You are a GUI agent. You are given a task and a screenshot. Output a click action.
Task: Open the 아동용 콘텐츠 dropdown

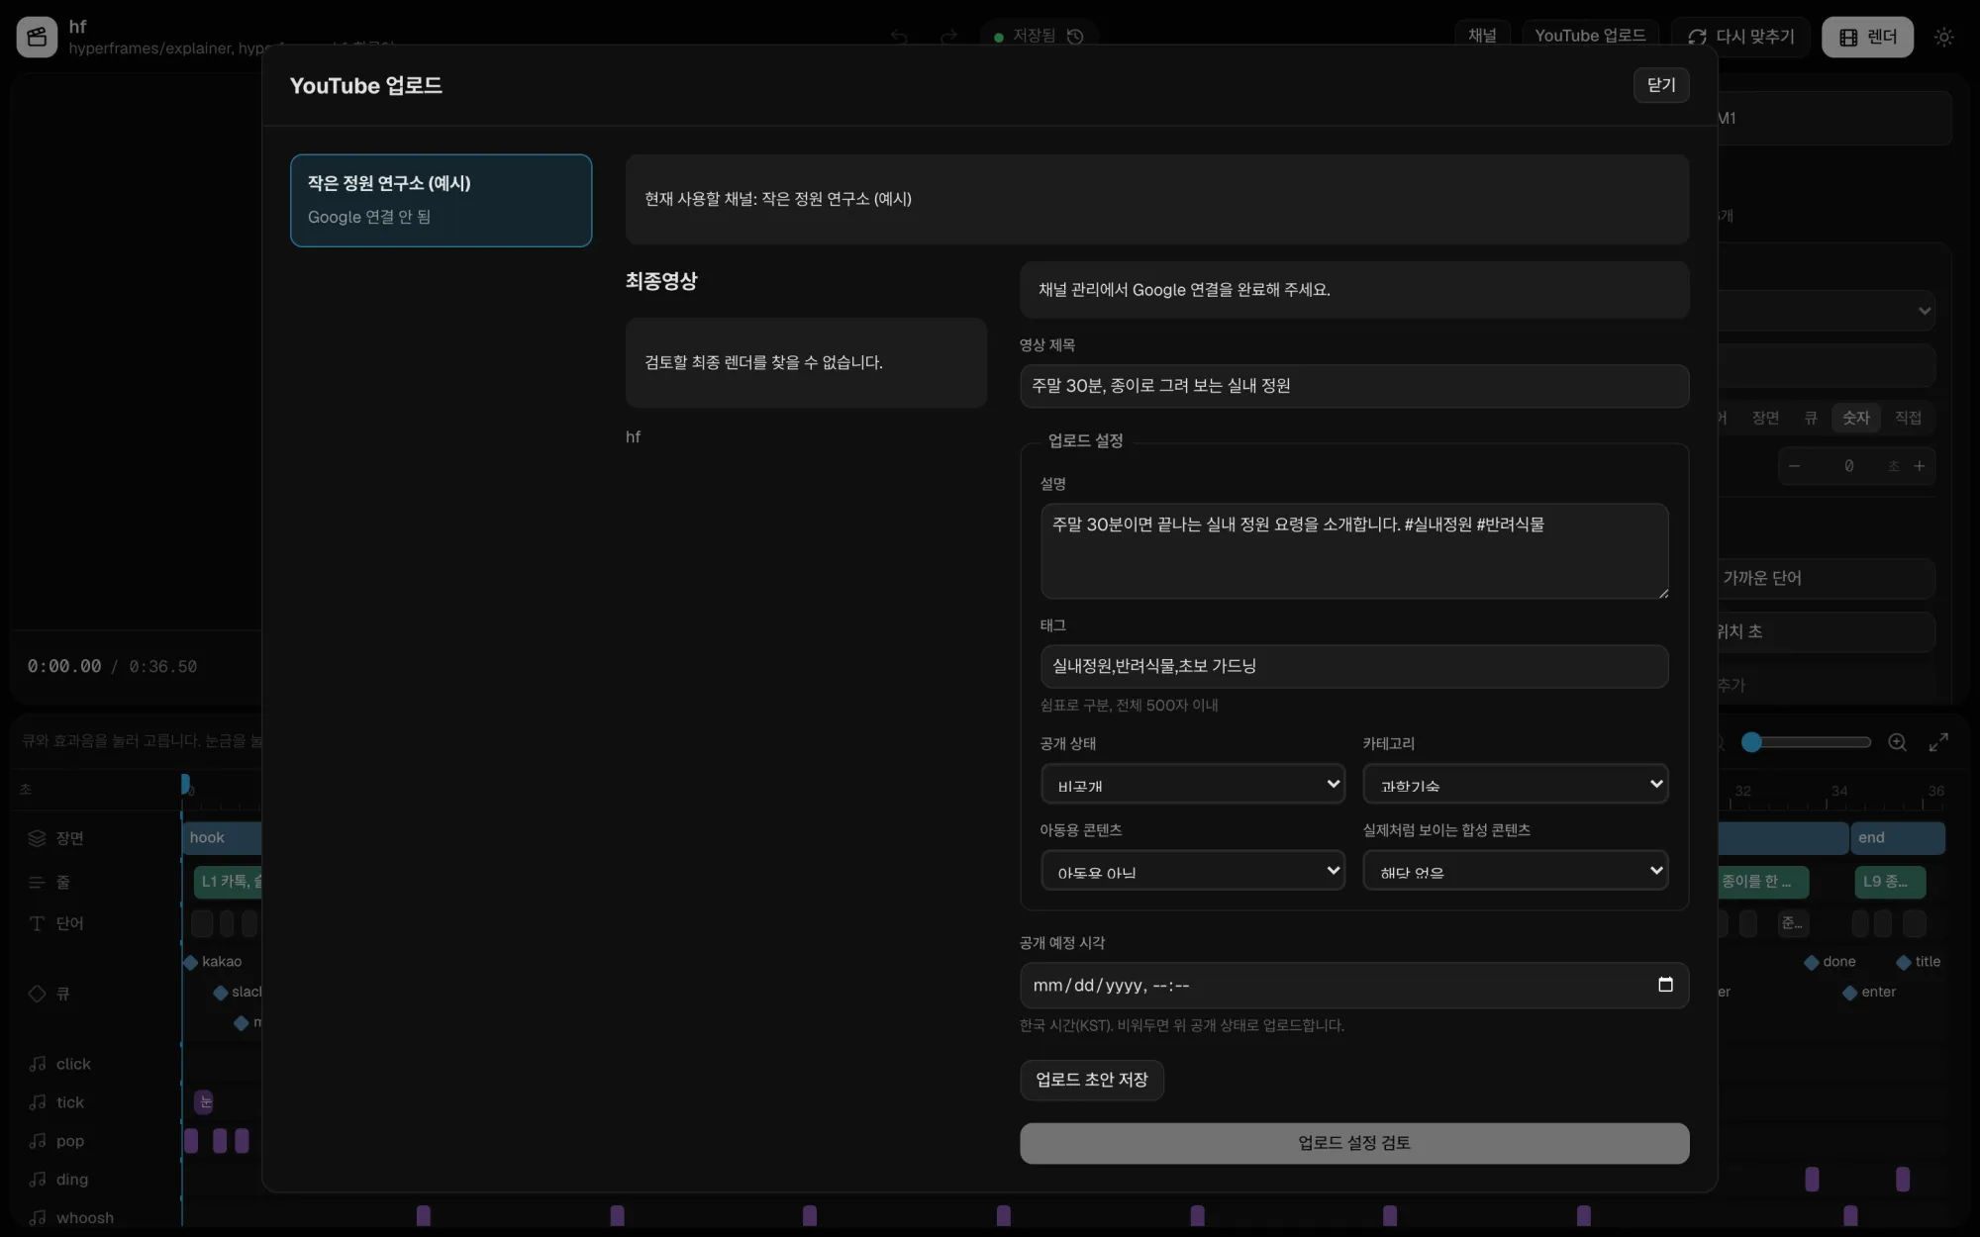(1193, 871)
